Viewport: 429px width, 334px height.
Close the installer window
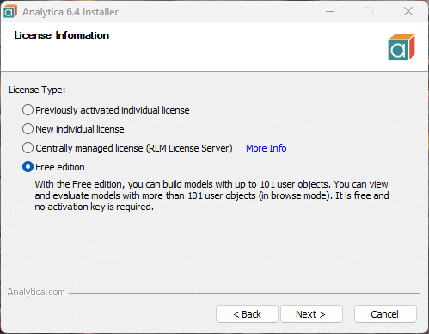pos(408,12)
